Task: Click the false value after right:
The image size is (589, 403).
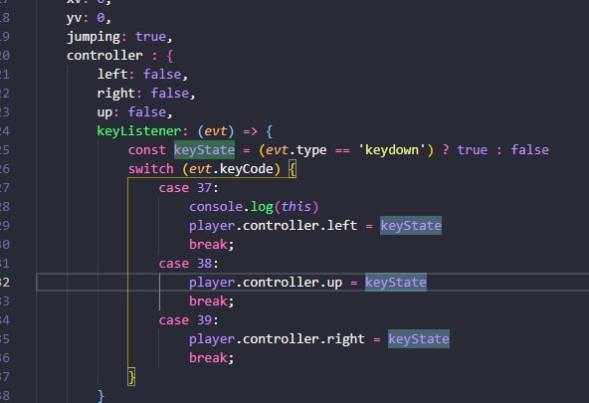Action: pos(170,94)
